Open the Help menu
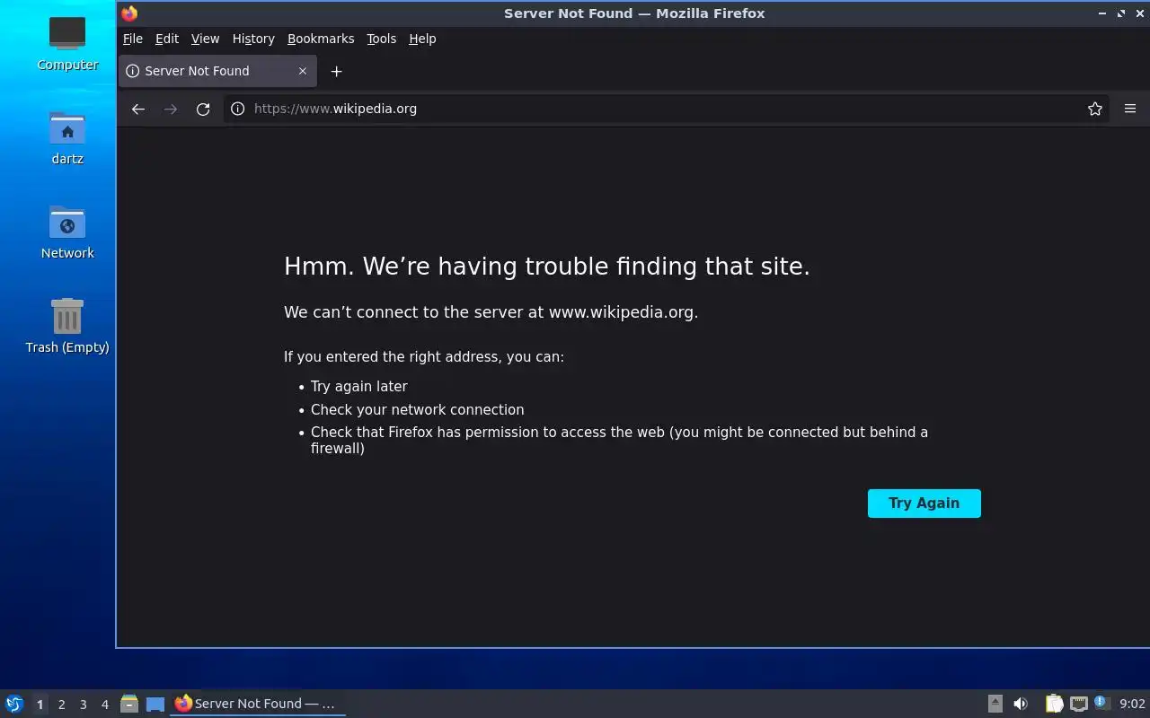 [x=422, y=39]
